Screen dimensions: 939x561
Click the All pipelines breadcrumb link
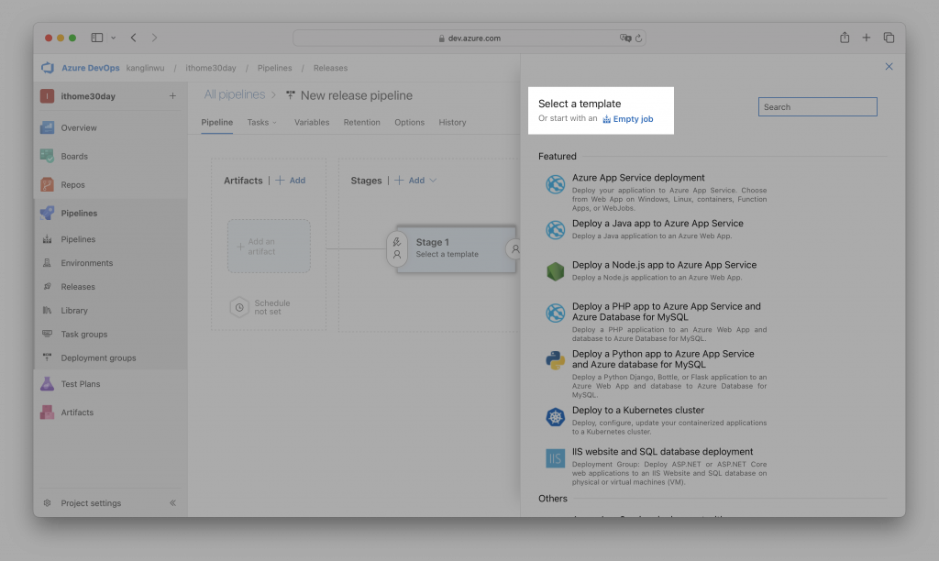coord(234,94)
